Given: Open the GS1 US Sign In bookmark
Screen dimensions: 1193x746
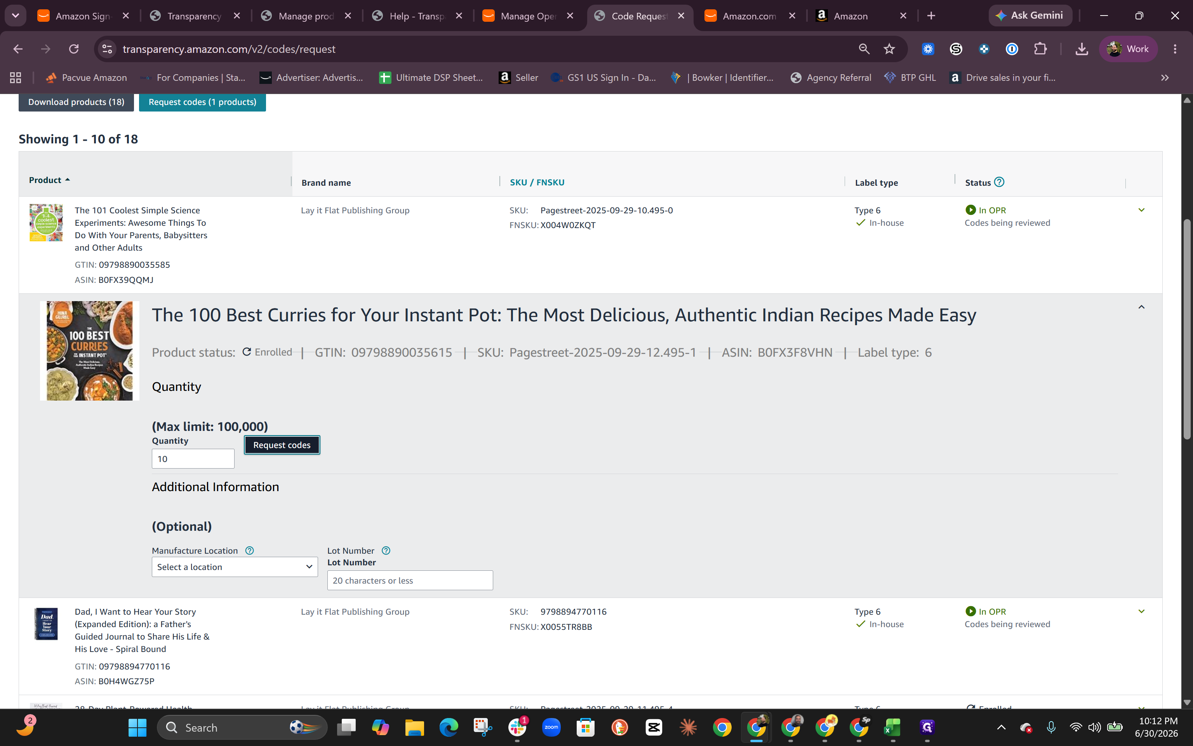Looking at the screenshot, I should tap(603, 77).
